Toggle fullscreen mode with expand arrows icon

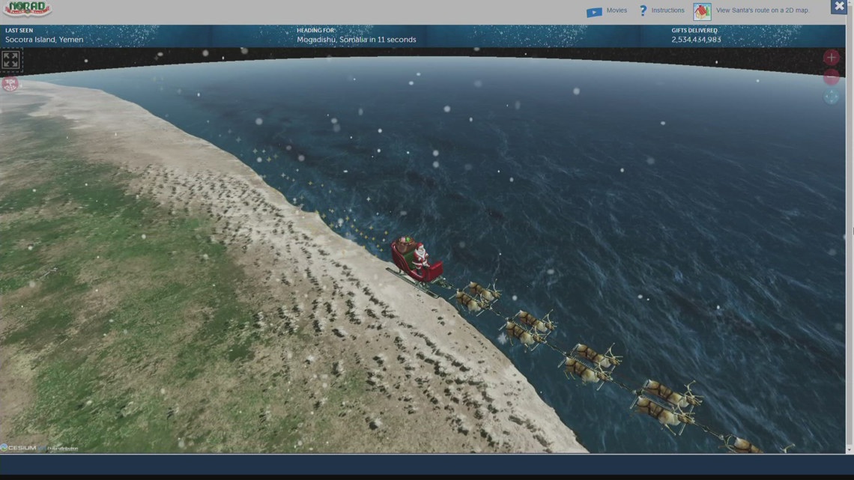(x=10, y=60)
